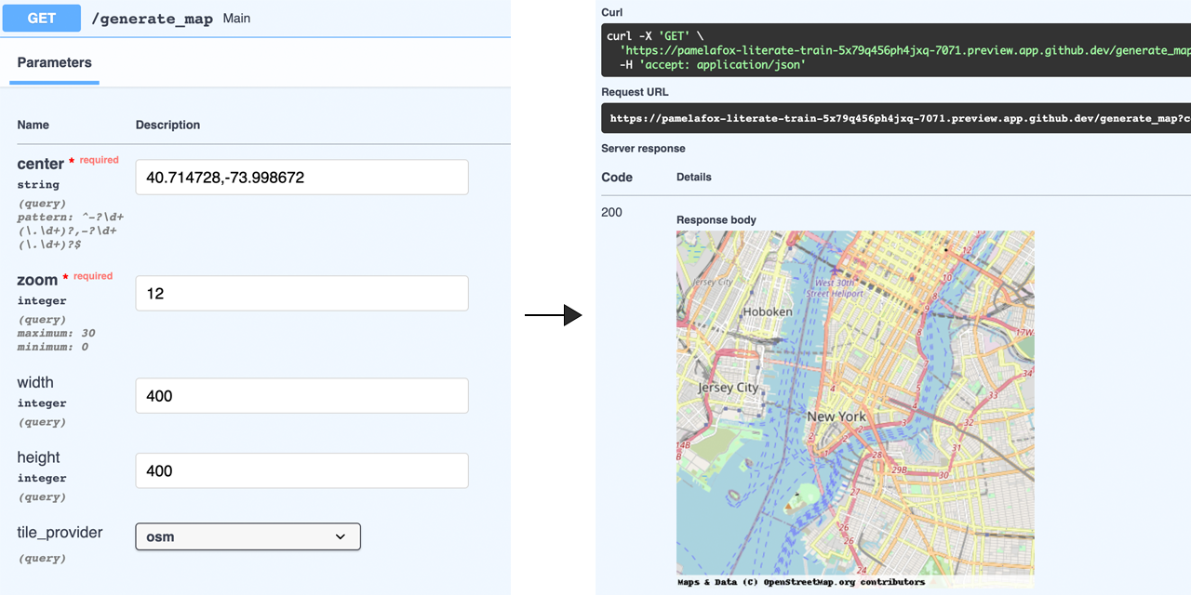
Task: Focus the zoom input showing 12
Action: point(301,294)
